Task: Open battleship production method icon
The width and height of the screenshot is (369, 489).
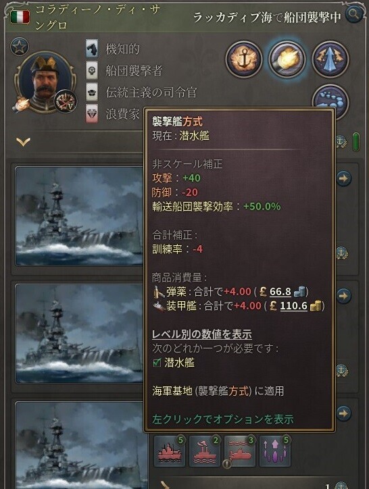Action: tap(170, 451)
